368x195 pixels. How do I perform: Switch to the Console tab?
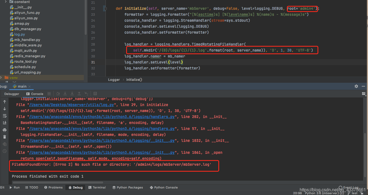pyautogui.click(x=35, y=94)
